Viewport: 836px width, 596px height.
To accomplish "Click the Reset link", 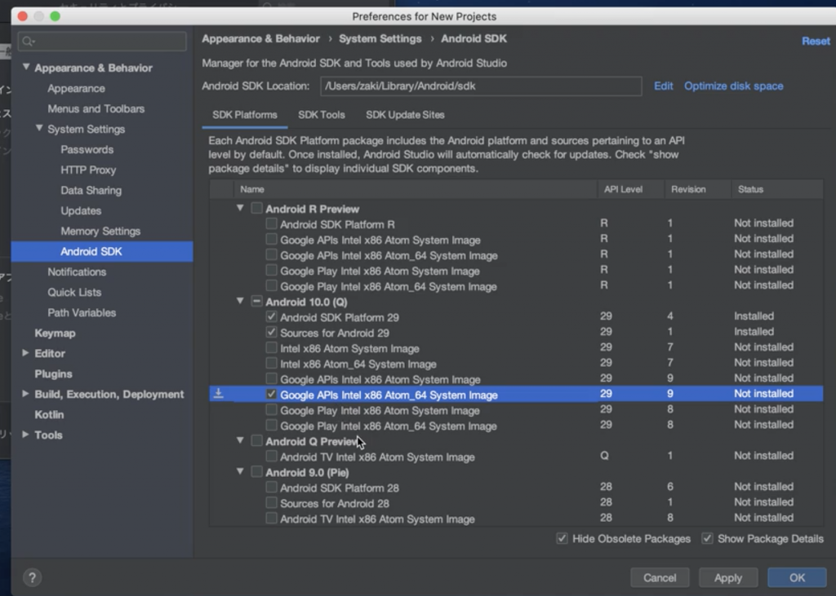I will 816,41.
